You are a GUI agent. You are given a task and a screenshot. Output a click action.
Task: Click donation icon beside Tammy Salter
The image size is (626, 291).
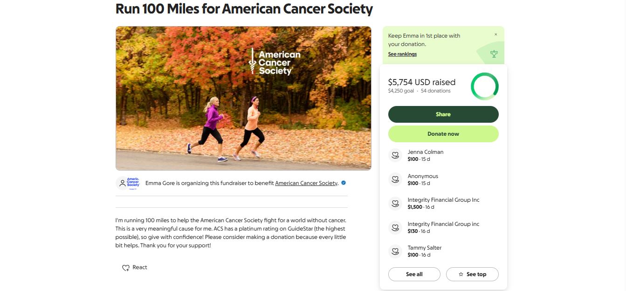[395, 251]
